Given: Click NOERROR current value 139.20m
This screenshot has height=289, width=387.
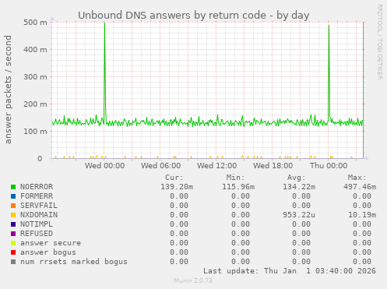Looking at the screenshot, I should (177, 187).
